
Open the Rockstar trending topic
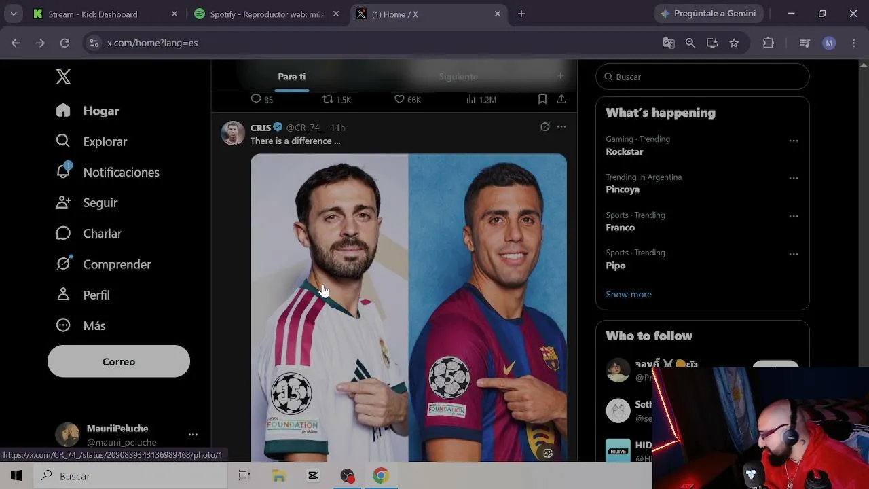tap(625, 151)
